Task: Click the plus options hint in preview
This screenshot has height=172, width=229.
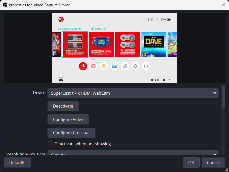Action: coord(155,80)
